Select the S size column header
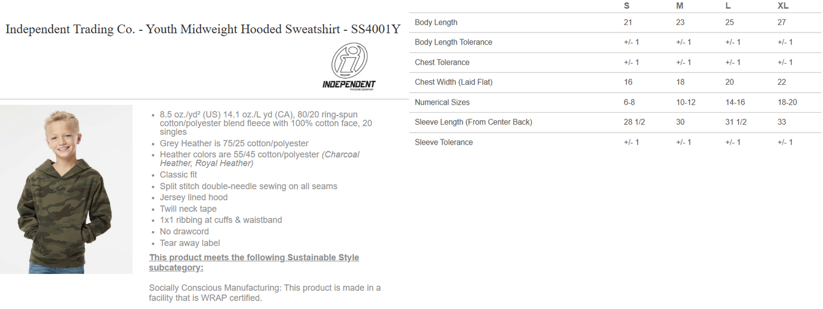This screenshot has height=309, width=823. coord(627,6)
